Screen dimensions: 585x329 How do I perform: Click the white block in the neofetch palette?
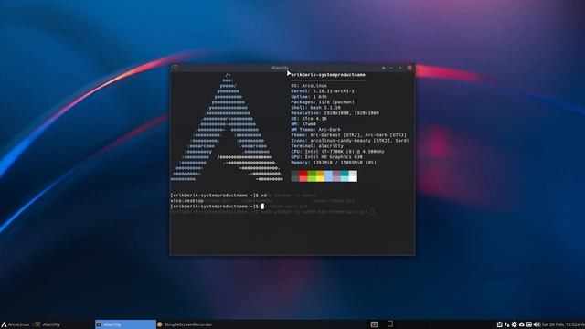353,176
